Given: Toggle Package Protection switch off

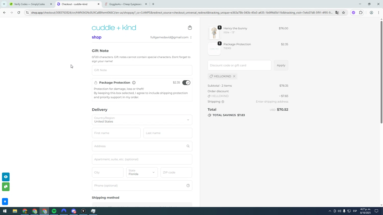Looking at the screenshot, I should [x=186, y=83].
